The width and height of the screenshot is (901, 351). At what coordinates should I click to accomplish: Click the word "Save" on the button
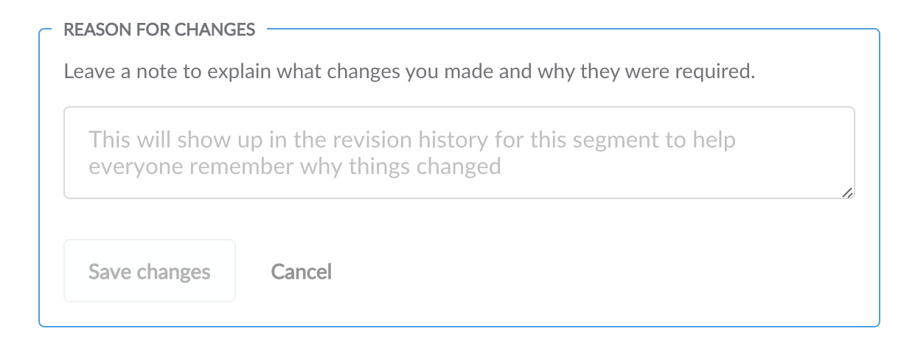pyautogui.click(x=108, y=271)
